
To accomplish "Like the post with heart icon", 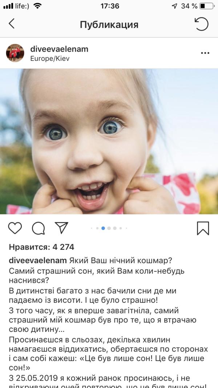I will [15, 228].
